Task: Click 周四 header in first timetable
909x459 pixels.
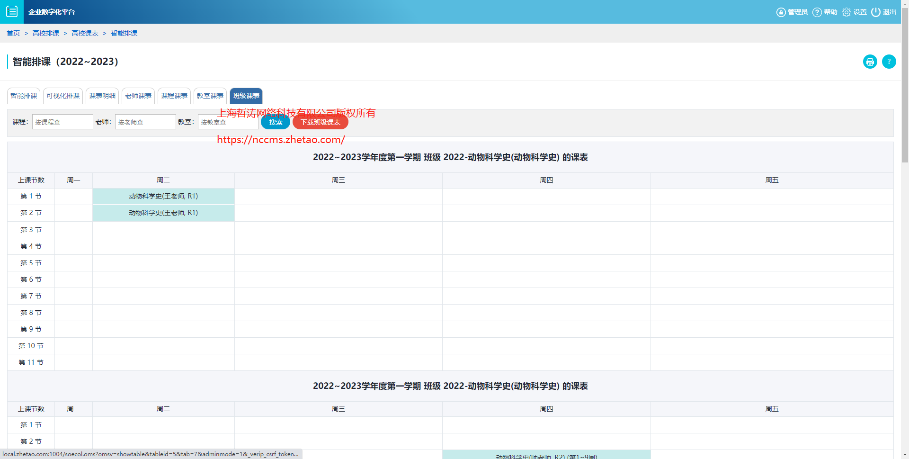Action: click(x=546, y=180)
